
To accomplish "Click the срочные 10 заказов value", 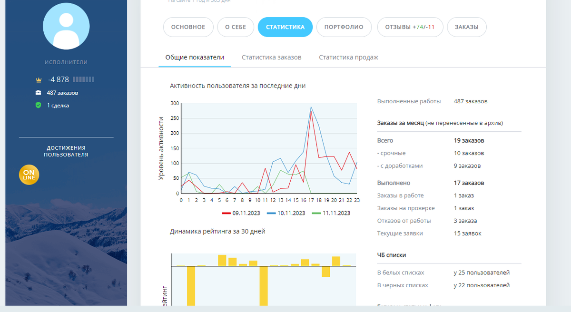I will point(469,153).
